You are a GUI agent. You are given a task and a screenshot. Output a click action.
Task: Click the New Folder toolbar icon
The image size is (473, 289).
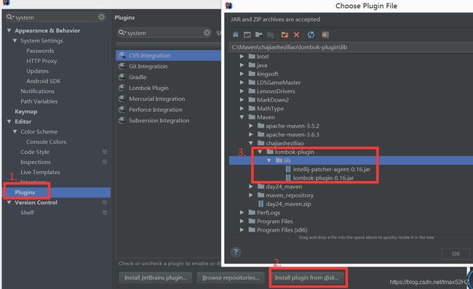pyautogui.click(x=285, y=35)
